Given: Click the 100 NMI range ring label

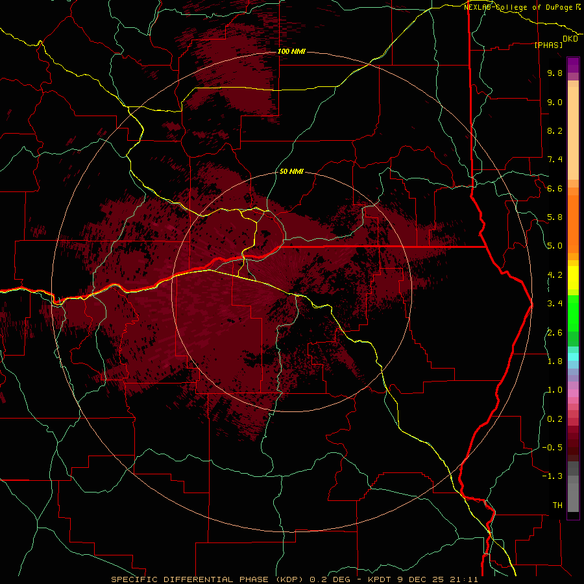Looking at the screenshot, I should [291, 51].
